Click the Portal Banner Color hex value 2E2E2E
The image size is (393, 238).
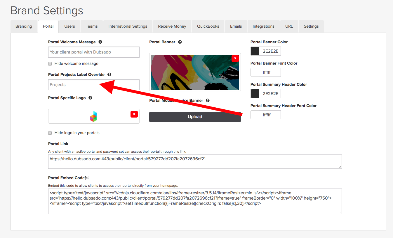click(270, 51)
